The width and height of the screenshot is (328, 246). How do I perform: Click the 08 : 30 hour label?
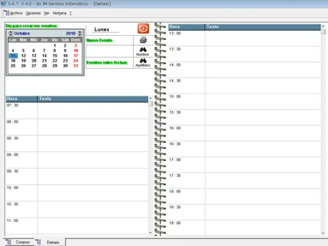click(x=13, y=138)
